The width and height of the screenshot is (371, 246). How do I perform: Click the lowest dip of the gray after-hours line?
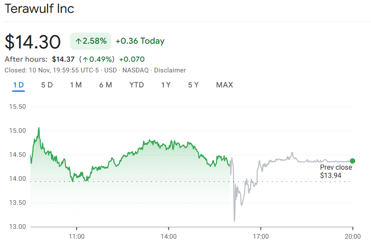234,221
